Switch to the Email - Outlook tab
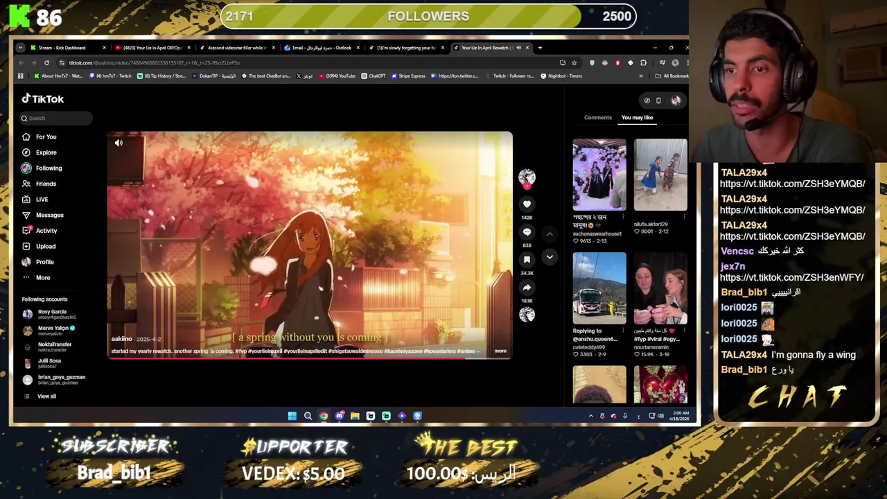The height and width of the screenshot is (499, 887). 322,48
